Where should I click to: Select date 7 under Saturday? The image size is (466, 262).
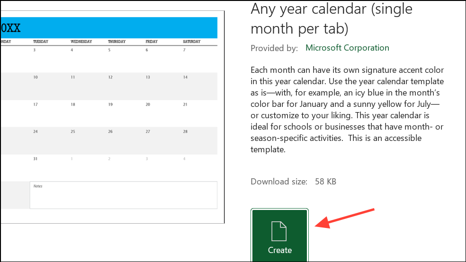(x=185, y=50)
